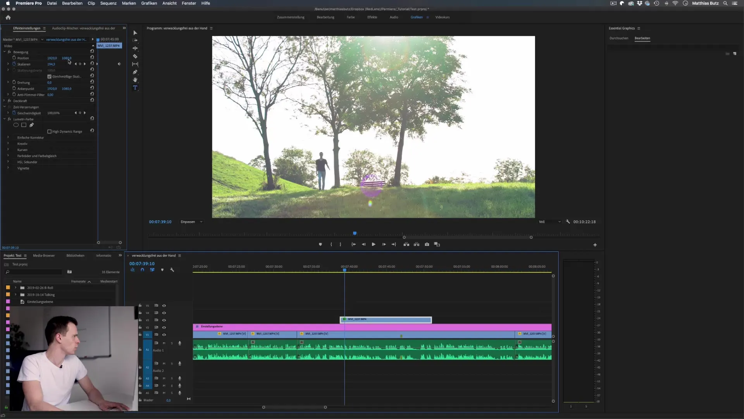
Task: Go to In point in Program monitor
Action: click(353, 244)
